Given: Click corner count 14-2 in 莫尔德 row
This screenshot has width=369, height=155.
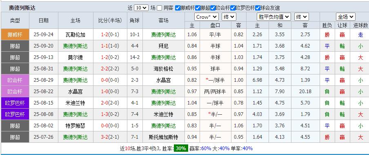Looking at the screenshot, I should click(x=135, y=57).
